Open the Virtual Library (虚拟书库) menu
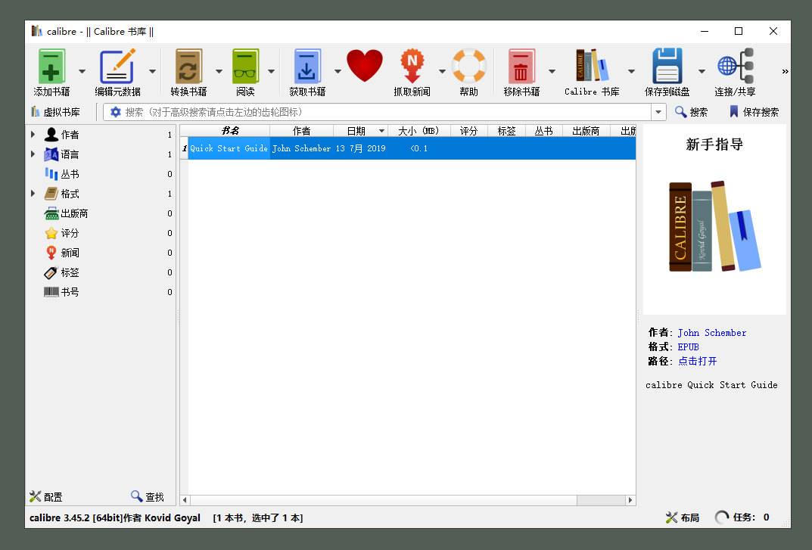 pos(59,111)
